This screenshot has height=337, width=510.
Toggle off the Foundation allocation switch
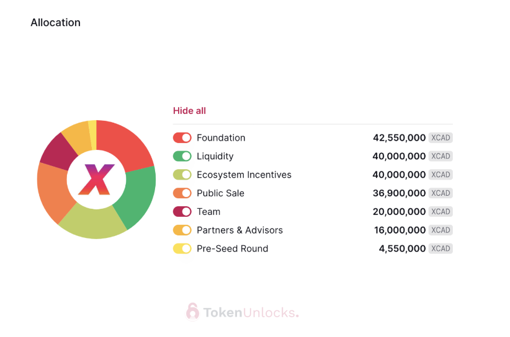coord(182,138)
